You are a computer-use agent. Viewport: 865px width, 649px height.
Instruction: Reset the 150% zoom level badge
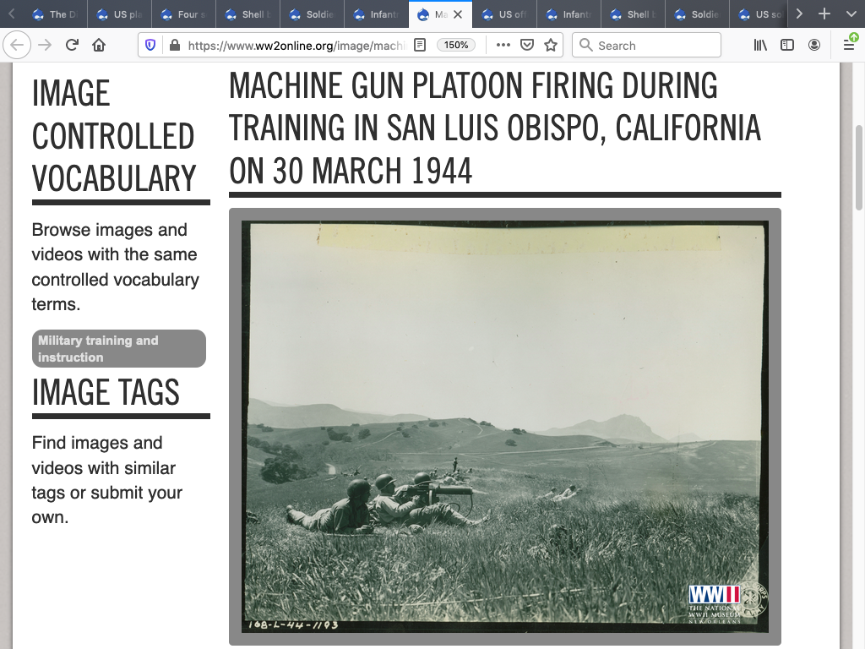(x=456, y=46)
